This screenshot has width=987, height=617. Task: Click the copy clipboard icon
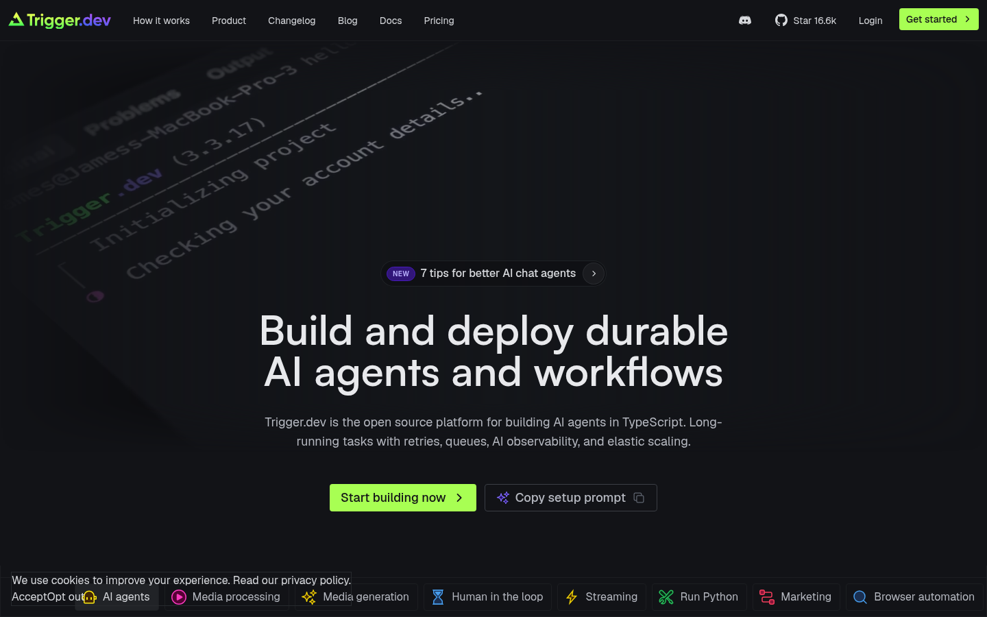[x=639, y=498]
